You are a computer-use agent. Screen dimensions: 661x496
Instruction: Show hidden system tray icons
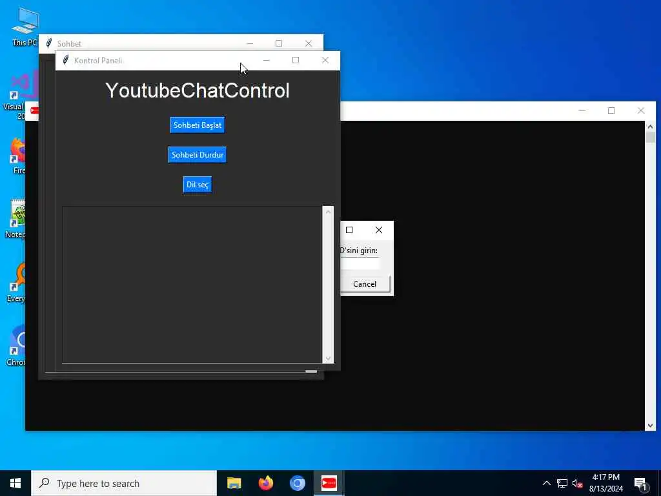pyautogui.click(x=546, y=483)
